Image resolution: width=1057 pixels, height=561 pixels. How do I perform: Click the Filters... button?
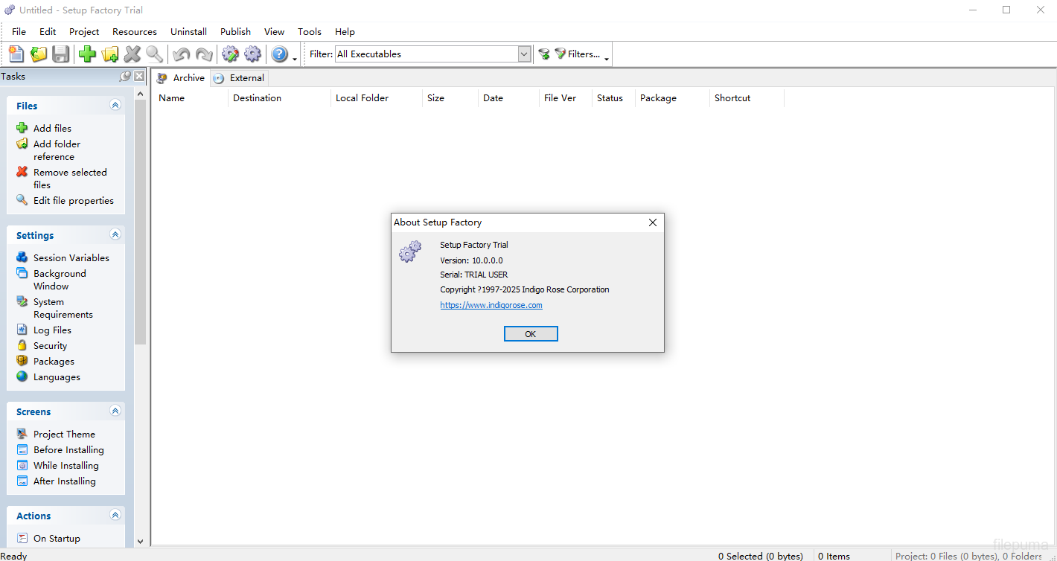click(x=581, y=54)
